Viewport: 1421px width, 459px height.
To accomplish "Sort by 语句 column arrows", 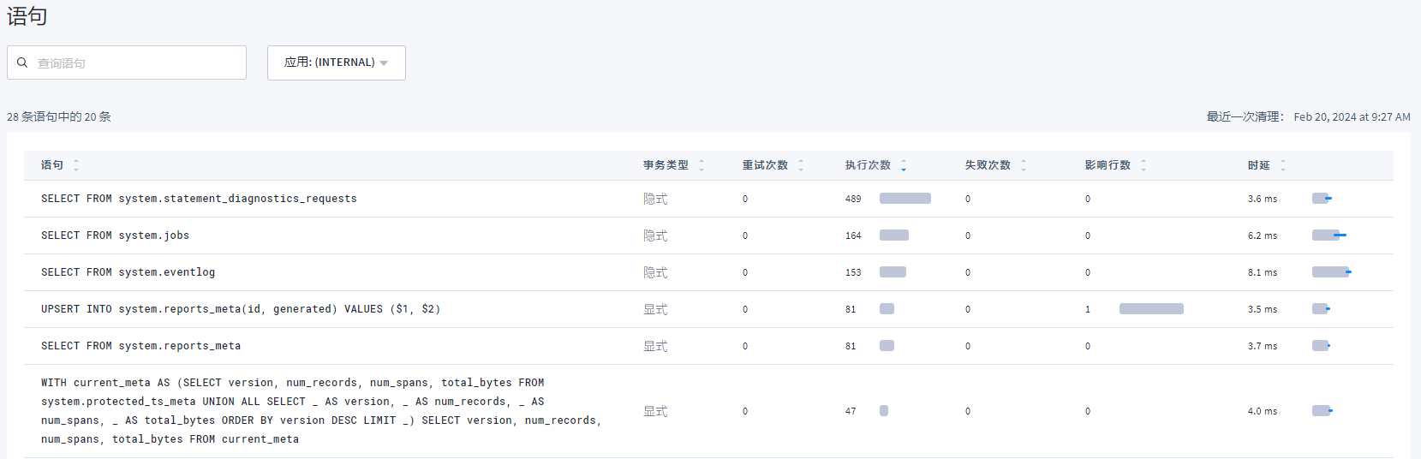I will tap(76, 165).
